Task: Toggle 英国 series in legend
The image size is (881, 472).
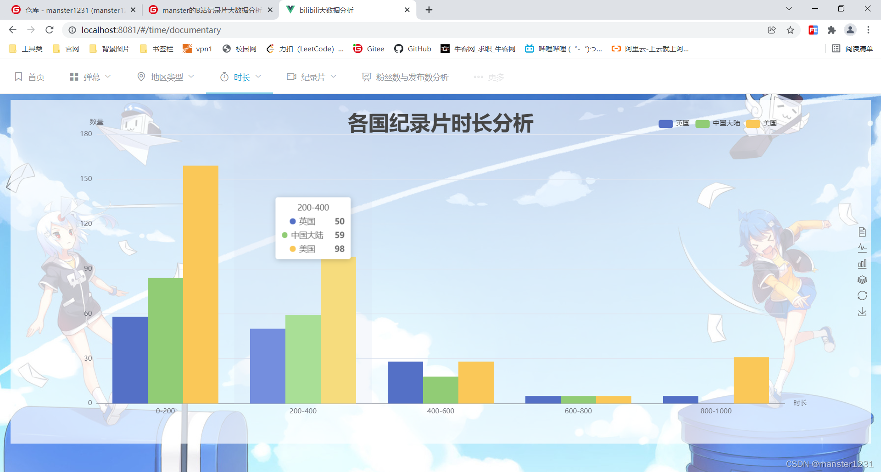Action: (674, 123)
